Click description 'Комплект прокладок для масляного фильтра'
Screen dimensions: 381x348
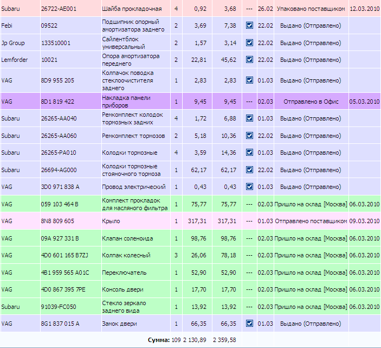pos(135,204)
